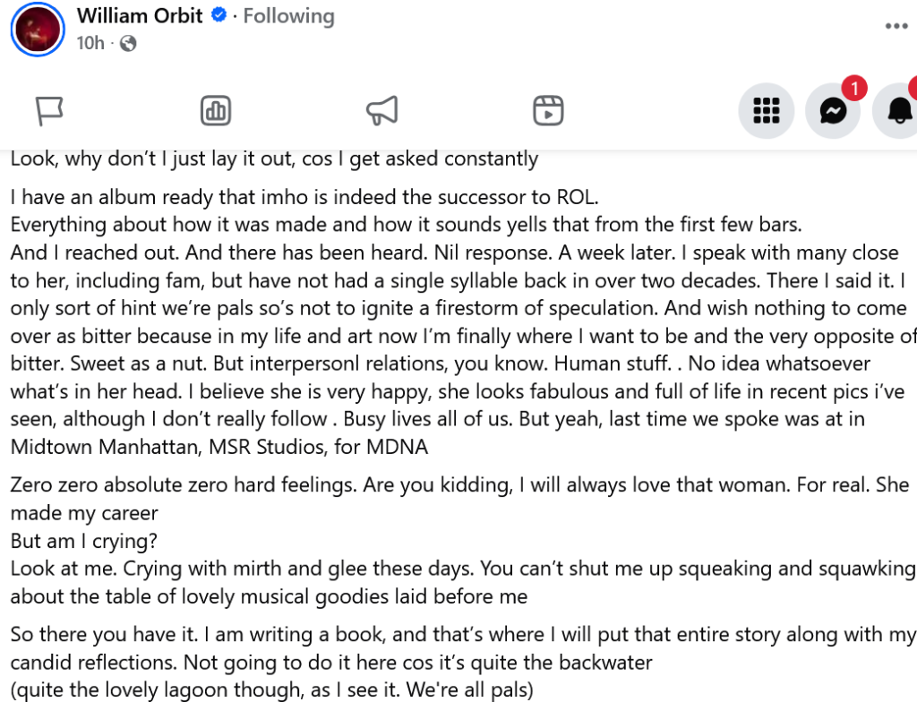This screenshot has height=702, width=917.
Task: Open the bar chart insights dashboard icon
Action: point(216,111)
